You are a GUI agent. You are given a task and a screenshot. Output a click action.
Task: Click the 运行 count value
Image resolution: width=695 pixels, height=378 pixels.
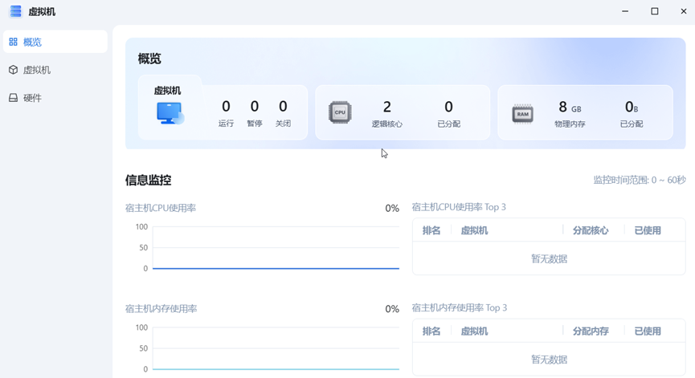pyautogui.click(x=226, y=106)
